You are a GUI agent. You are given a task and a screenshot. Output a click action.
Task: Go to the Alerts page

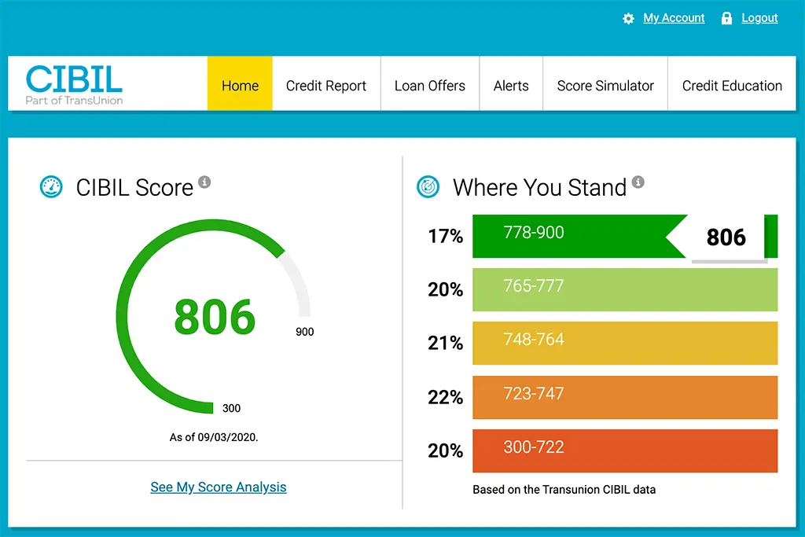pos(511,85)
